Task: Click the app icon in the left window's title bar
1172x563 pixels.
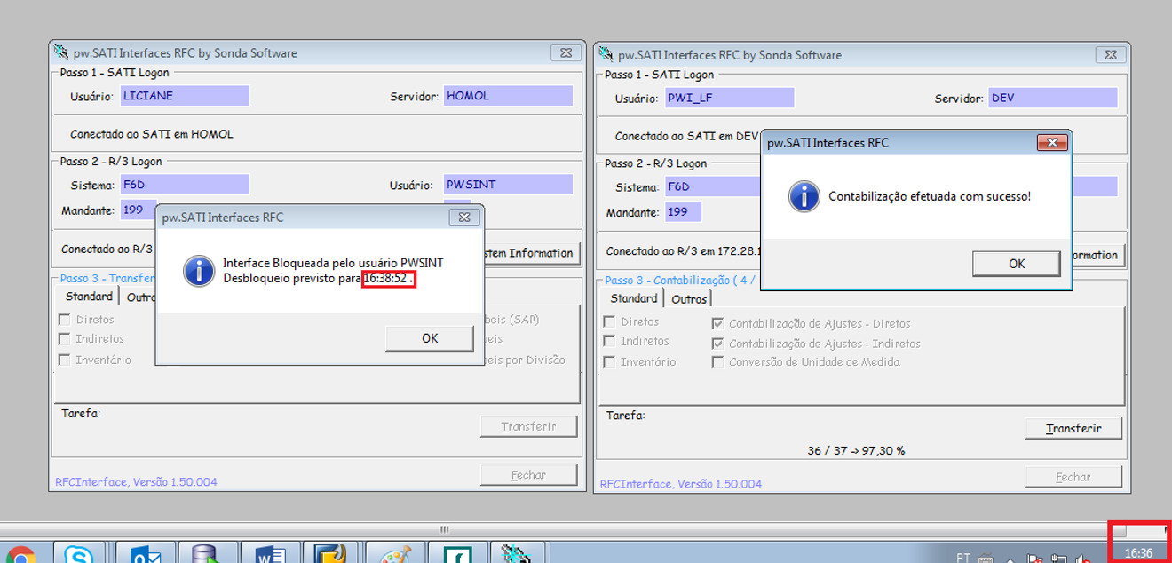Action: click(x=61, y=52)
